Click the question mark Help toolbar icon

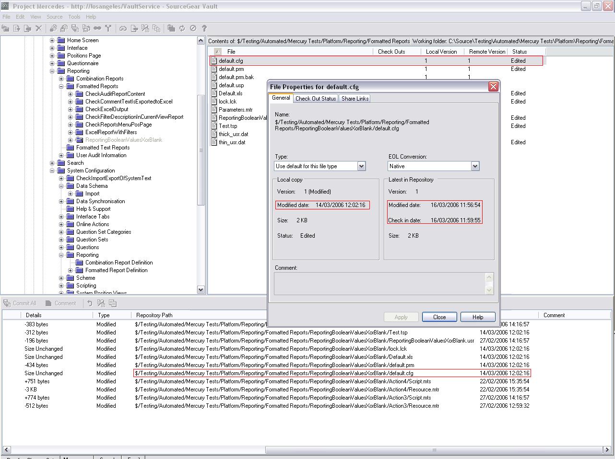pyautogui.click(x=204, y=28)
